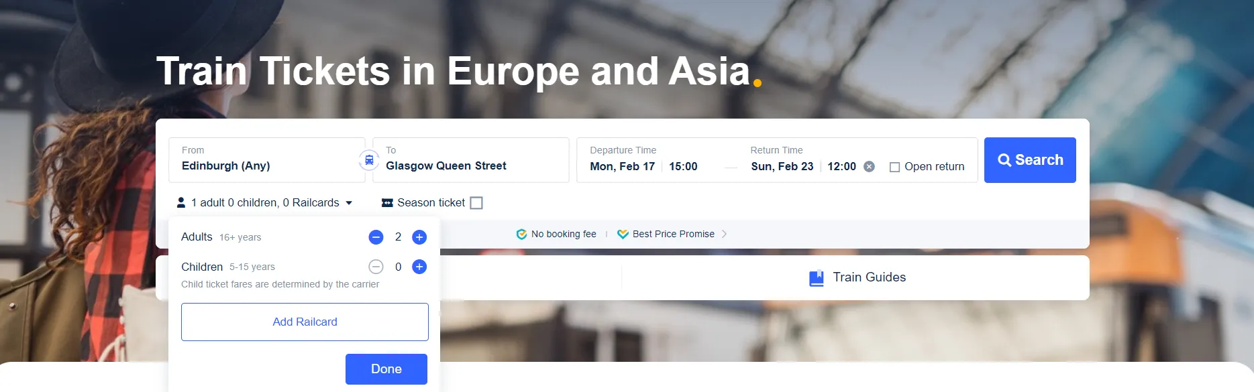
Task: Clear return time with the x icon
Action: (x=869, y=167)
